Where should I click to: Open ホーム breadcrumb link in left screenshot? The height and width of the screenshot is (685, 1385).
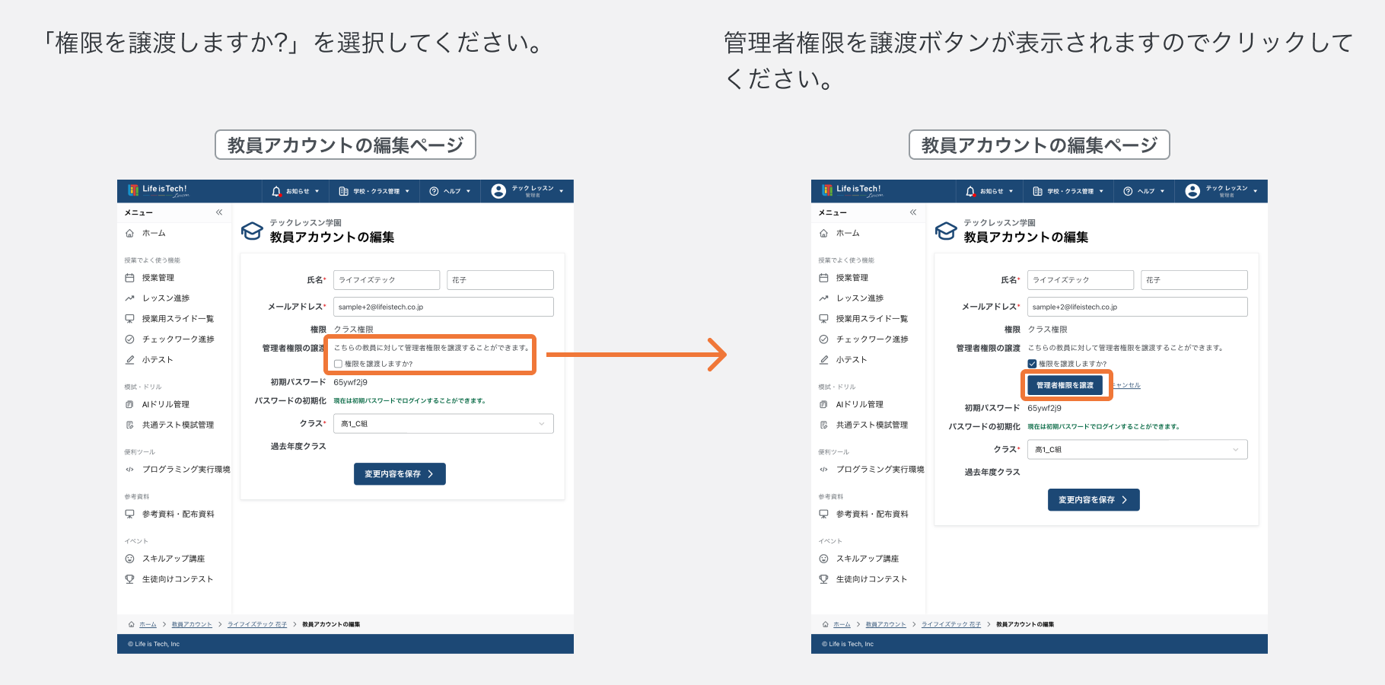tap(148, 624)
